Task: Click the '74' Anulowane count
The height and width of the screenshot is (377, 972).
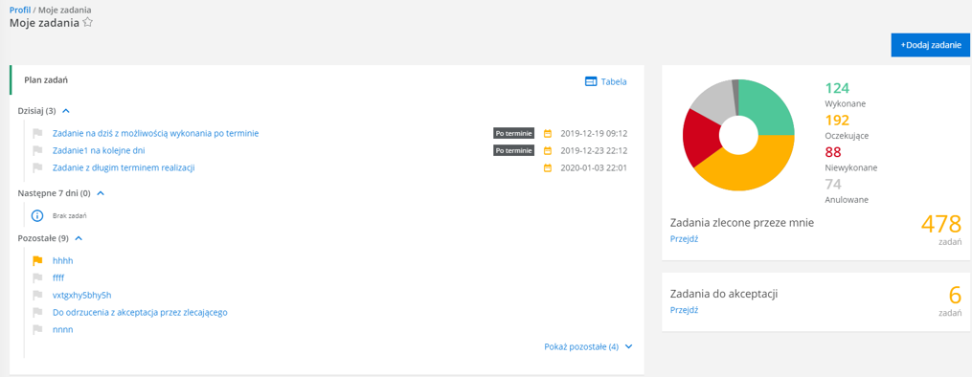Action: pyautogui.click(x=832, y=185)
